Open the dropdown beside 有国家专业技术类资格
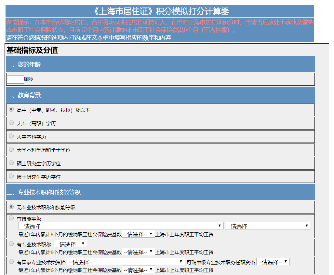Screen dimensions: 334x275 [126, 262]
